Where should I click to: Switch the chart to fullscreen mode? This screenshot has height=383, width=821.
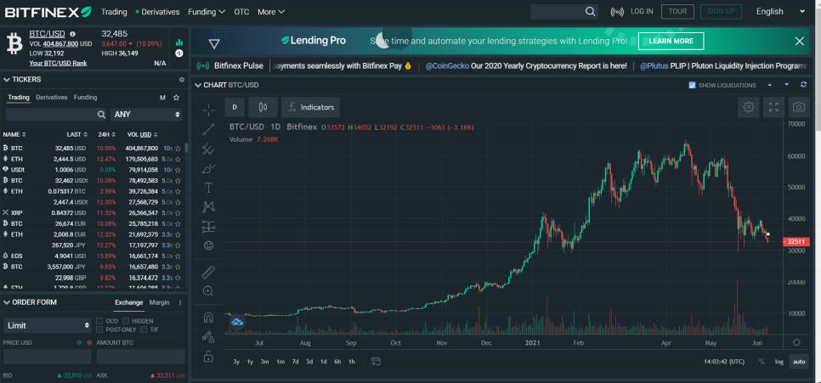click(773, 107)
